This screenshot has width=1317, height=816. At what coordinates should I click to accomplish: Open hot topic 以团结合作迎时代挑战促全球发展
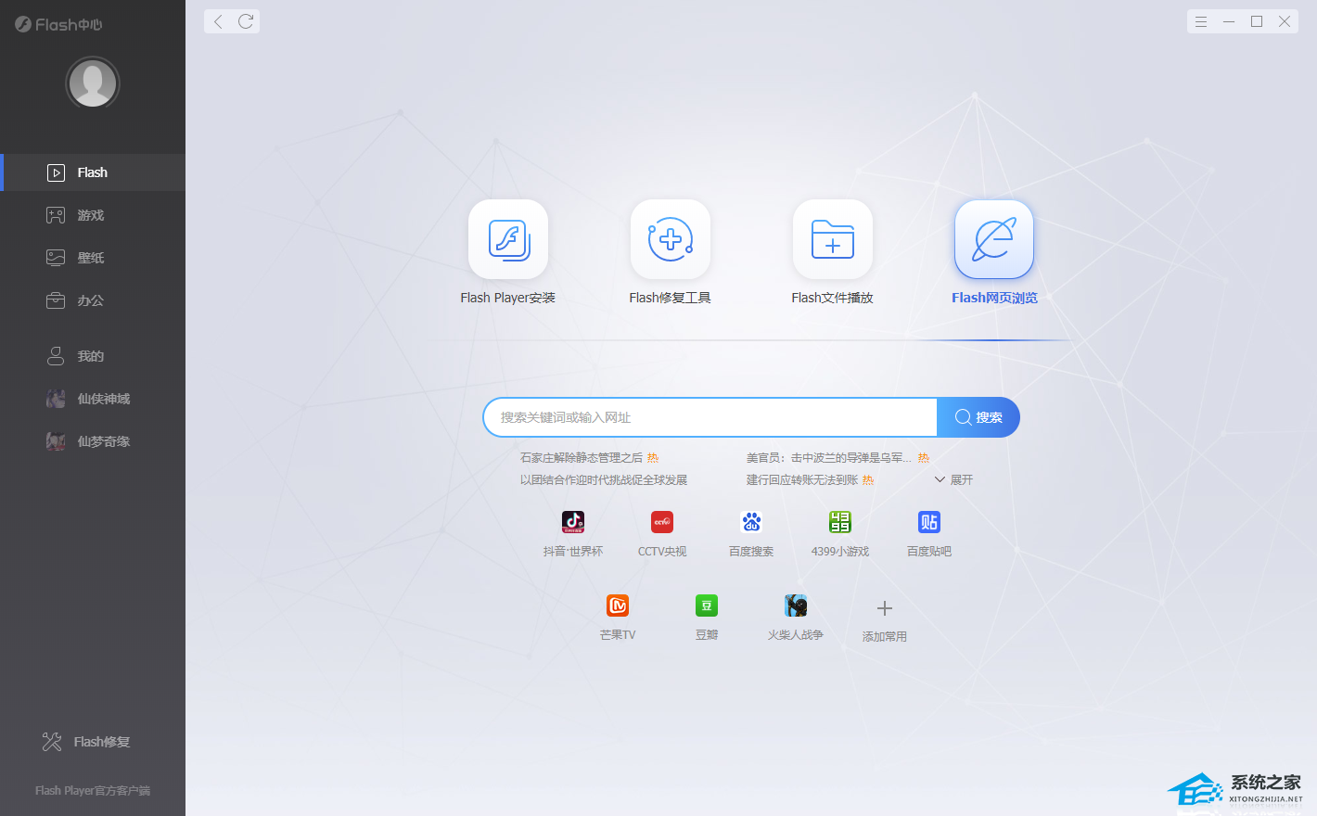pyautogui.click(x=604, y=479)
